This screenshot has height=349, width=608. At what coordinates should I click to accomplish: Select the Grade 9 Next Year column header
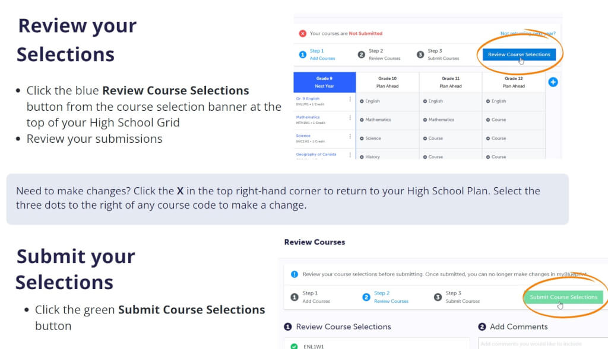325,82
